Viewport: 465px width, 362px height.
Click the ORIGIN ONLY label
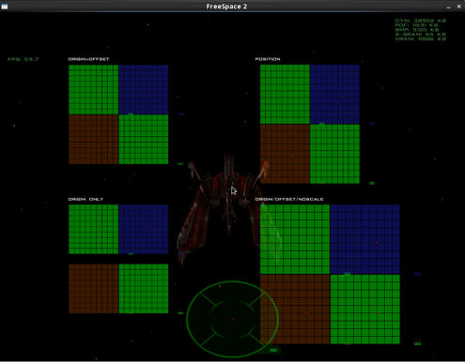85,199
